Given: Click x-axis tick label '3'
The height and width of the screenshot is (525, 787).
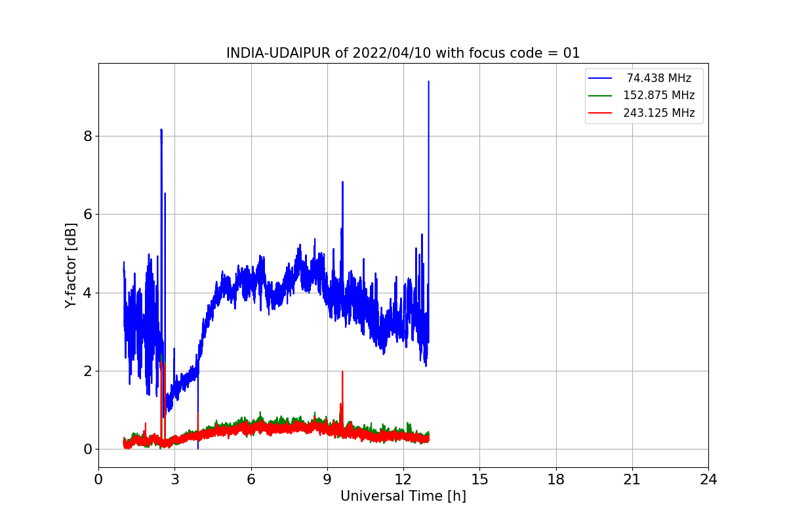Looking at the screenshot, I should point(174,480).
